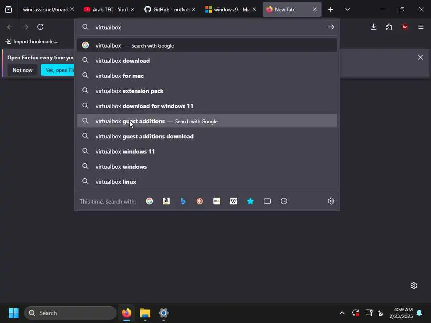Image resolution: width=431 pixels, height=323 pixels.
Task: Close the Arab TEC YouTube tab
Action: point(133,9)
